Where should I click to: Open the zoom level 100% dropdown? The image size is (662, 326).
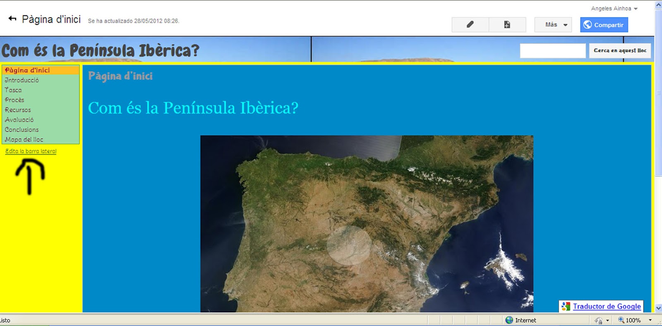click(650, 320)
